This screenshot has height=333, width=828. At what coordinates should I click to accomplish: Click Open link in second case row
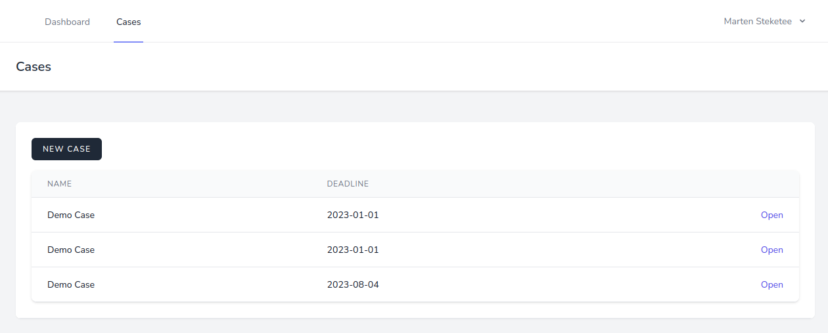[771, 250]
